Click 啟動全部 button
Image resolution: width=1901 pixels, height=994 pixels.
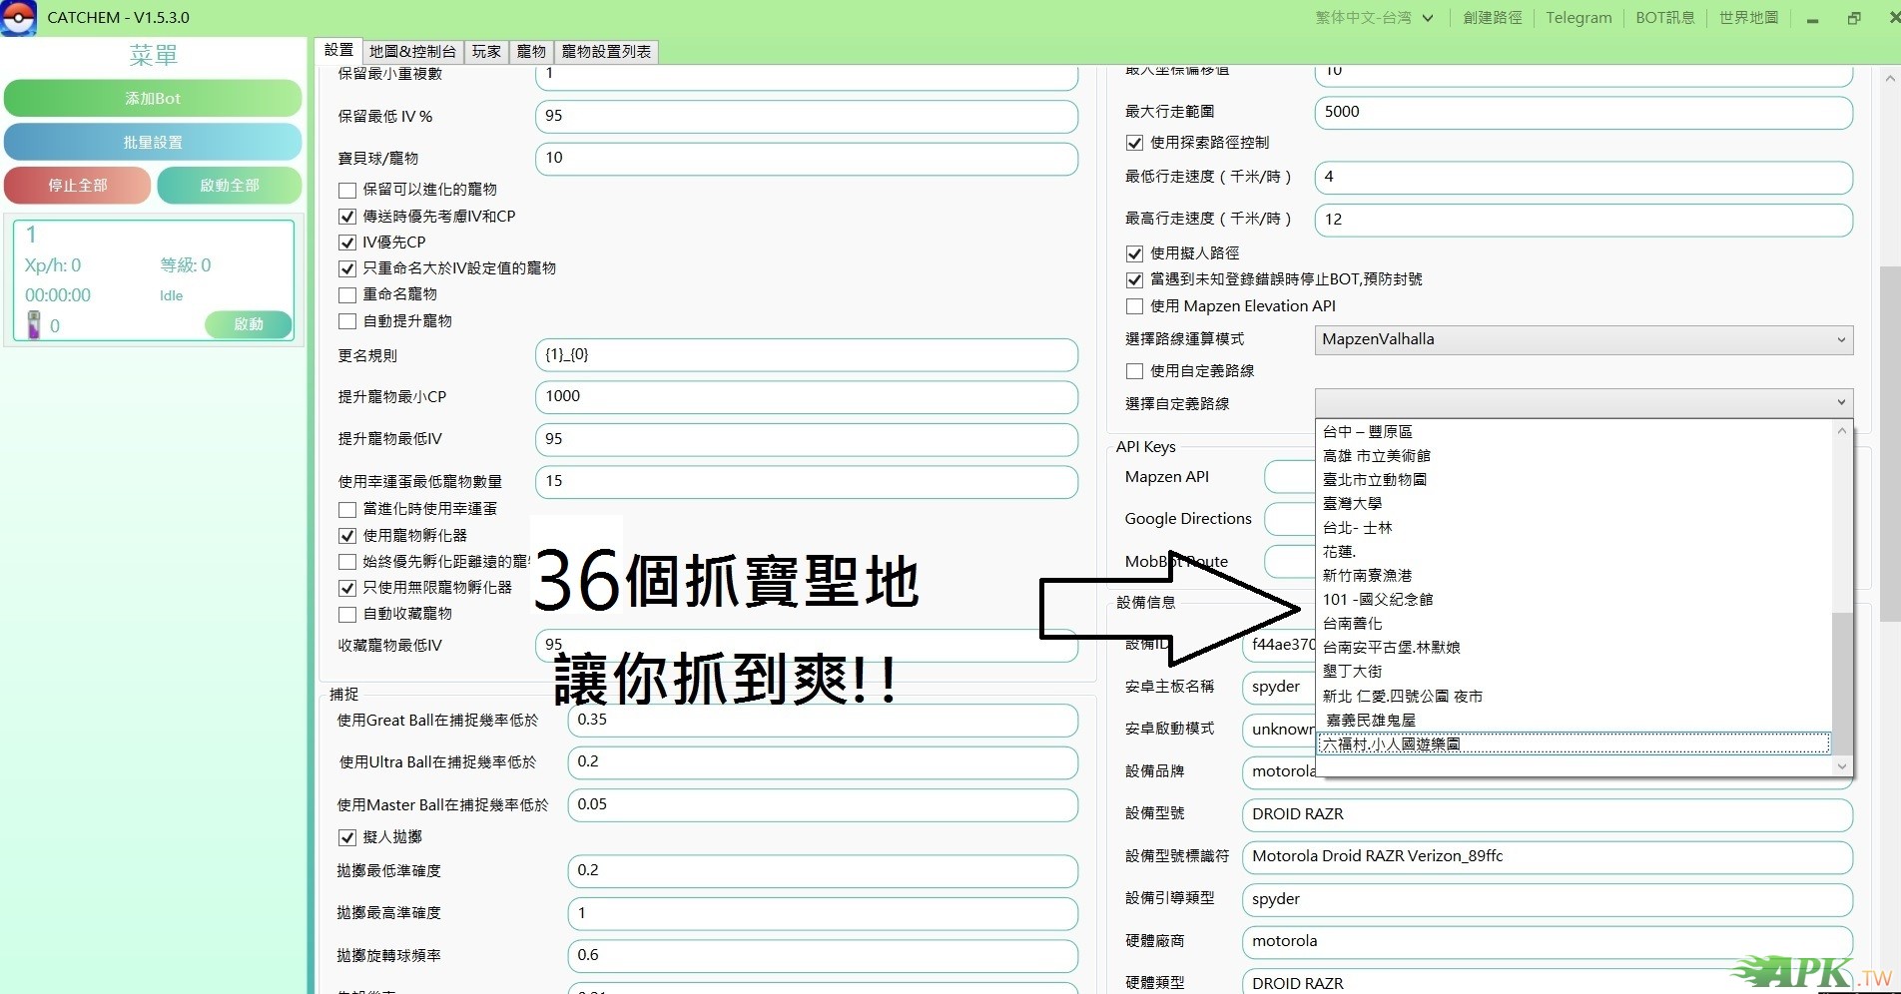click(x=230, y=186)
